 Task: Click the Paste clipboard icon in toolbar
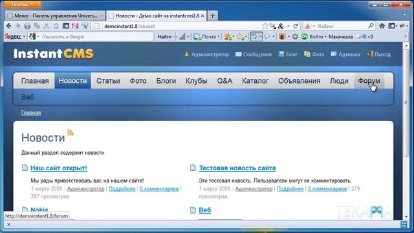pos(56,26)
